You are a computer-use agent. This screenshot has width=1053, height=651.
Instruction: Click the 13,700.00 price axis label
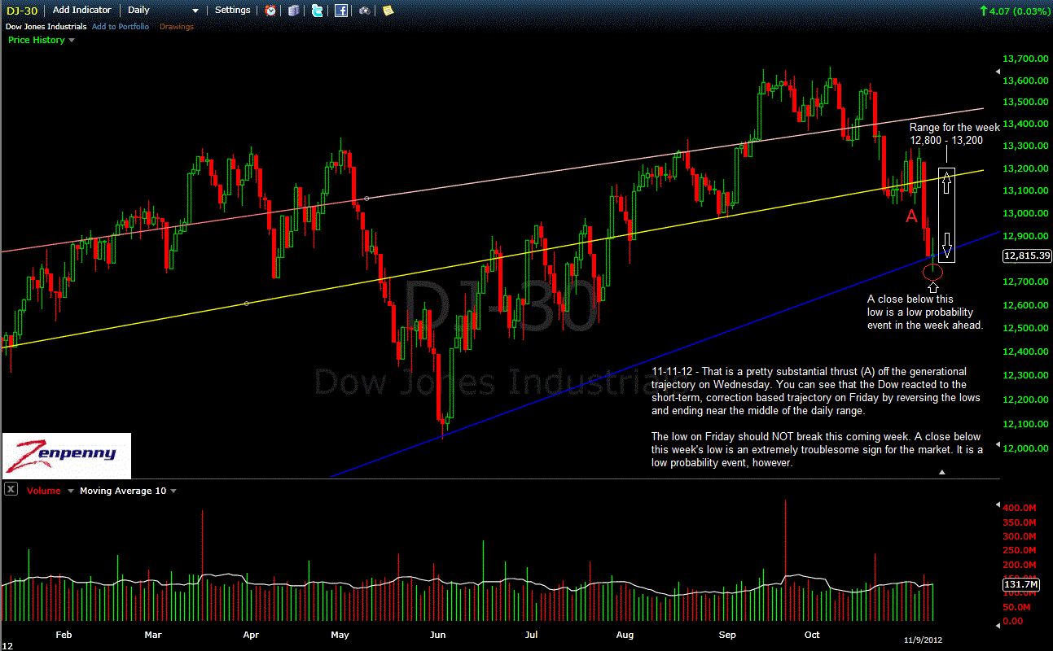(1024, 59)
